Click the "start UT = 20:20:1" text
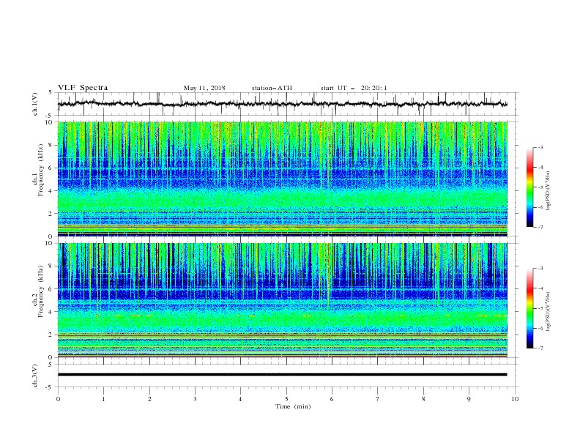Image resolution: width=580 pixels, height=448 pixels. [354, 88]
